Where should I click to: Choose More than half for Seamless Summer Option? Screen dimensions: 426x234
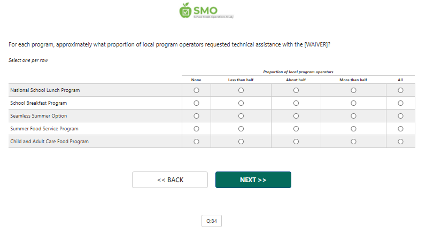pos(353,116)
